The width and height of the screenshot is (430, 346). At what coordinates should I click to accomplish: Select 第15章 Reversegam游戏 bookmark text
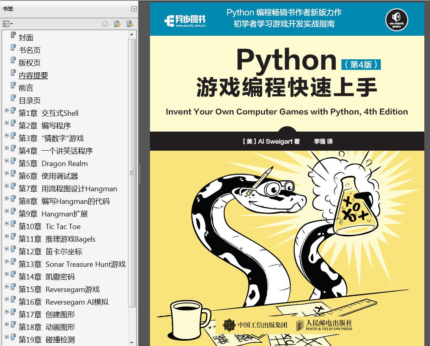click(x=59, y=290)
